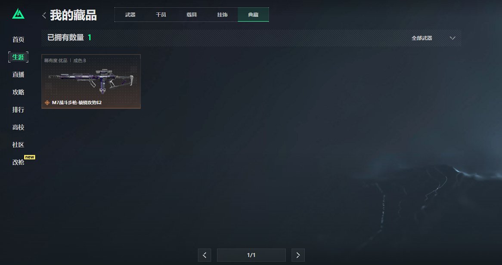Viewport: 502px width, 265px height.
Task: Open 社区 in the sidebar
Action: [x=18, y=145]
